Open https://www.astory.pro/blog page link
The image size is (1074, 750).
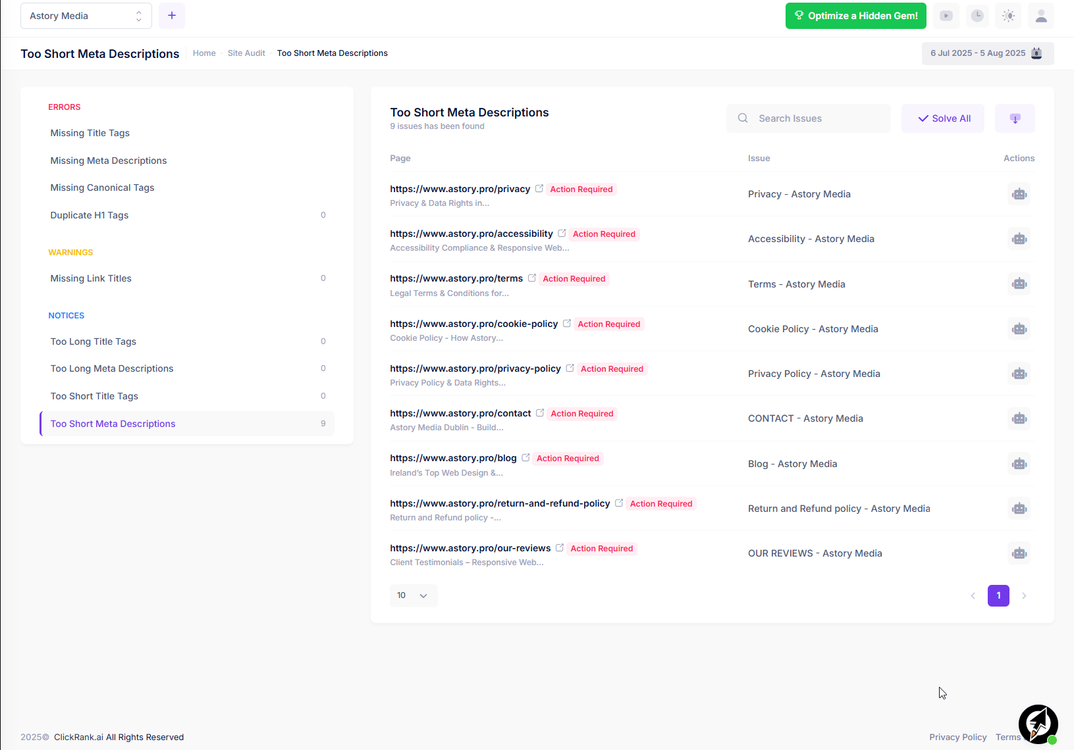453,458
